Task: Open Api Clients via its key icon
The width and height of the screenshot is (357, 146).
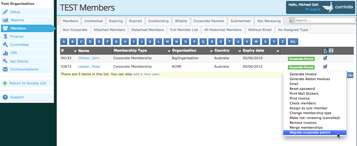Action: pos(5,61)
